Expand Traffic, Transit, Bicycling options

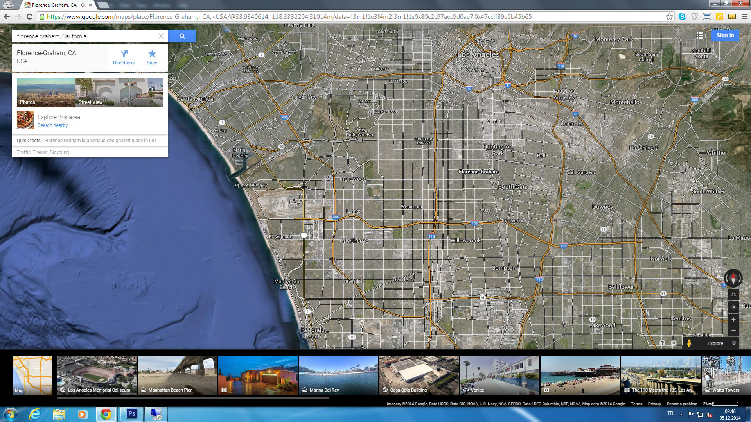click(x=43, y=152)
